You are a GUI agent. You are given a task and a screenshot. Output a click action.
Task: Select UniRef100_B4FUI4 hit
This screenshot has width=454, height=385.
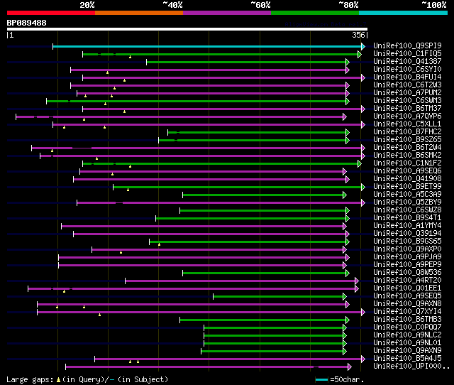[407, 77]
